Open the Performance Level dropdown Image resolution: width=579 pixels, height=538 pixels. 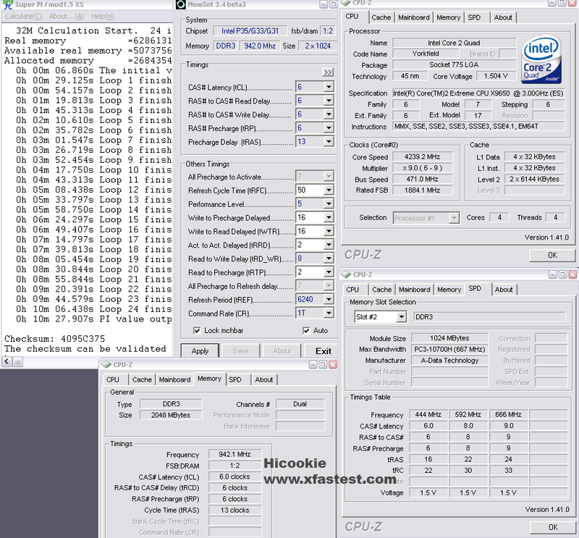pyautogui.click(x=329, y=203)
